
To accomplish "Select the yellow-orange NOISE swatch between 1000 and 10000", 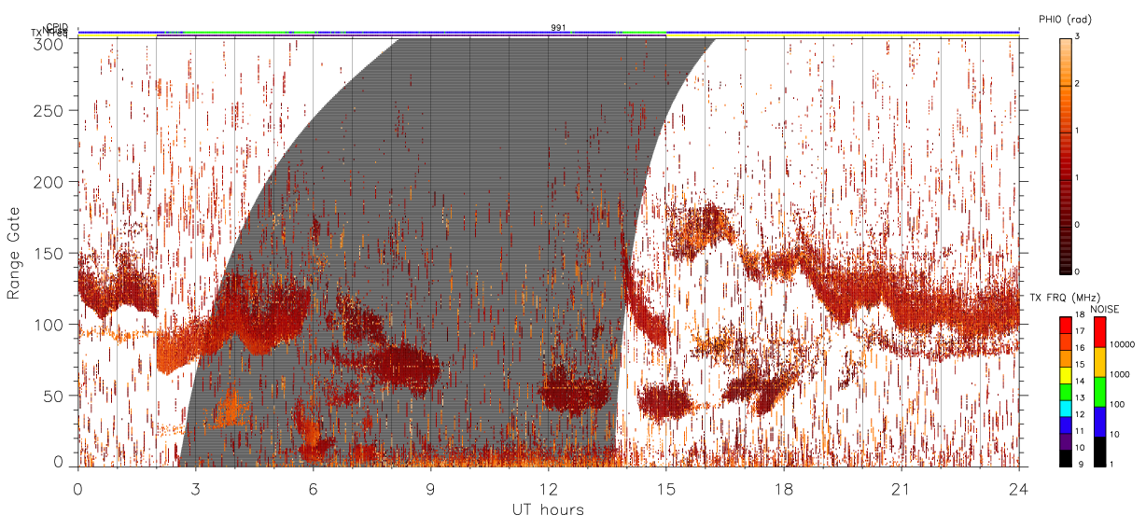I will [x=1100, y=362].
